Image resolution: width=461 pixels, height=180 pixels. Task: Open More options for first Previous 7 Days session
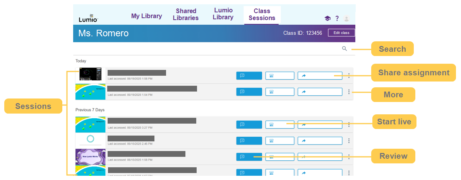tap(349, 125)
